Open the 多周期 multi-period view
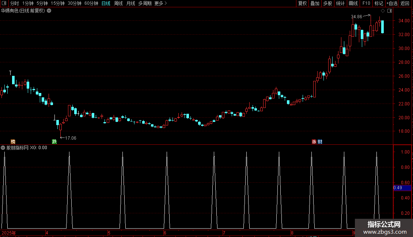Screen dimensions: 413x237 (145, 3)
